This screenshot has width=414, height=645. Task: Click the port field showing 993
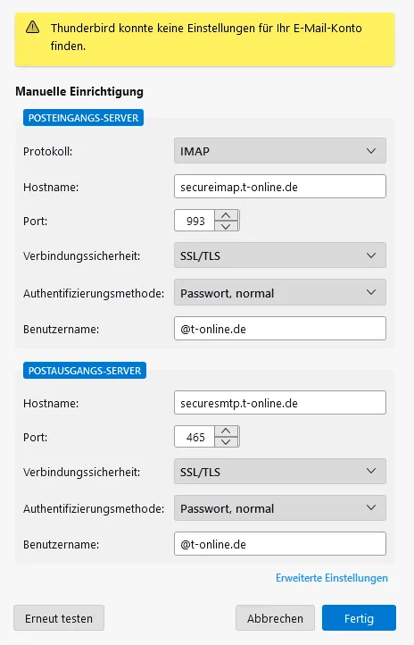pyautogui.click(x=195, y=221)
